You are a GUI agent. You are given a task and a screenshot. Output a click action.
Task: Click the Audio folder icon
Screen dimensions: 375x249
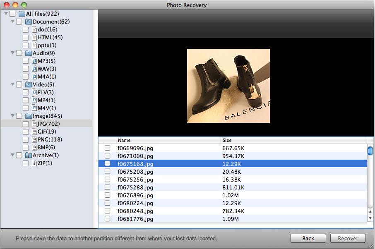pyautogui.click(x=29, y=53)
